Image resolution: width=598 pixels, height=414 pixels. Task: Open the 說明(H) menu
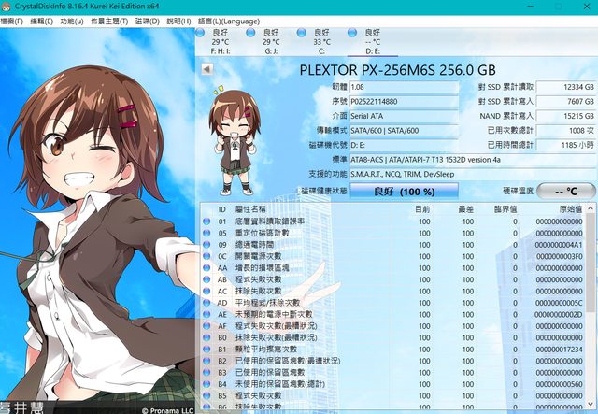coord(178,21)
